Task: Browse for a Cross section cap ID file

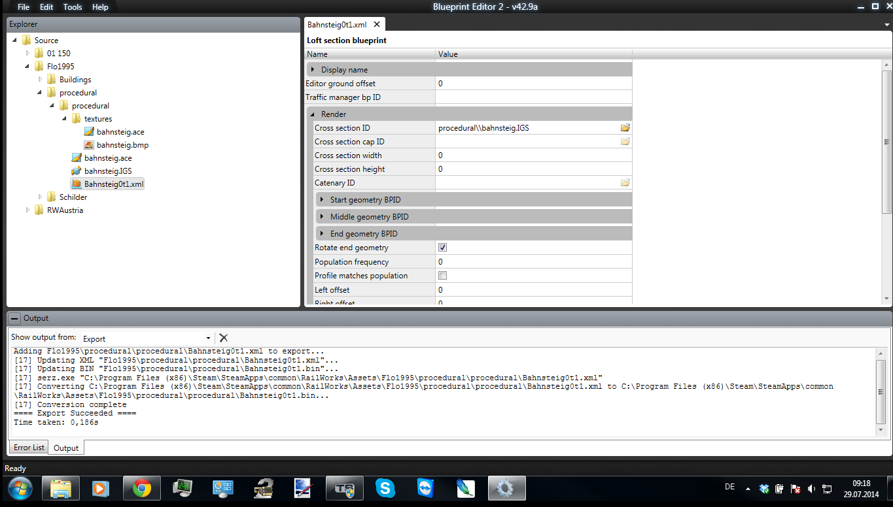Action: (x=625, y=141)
